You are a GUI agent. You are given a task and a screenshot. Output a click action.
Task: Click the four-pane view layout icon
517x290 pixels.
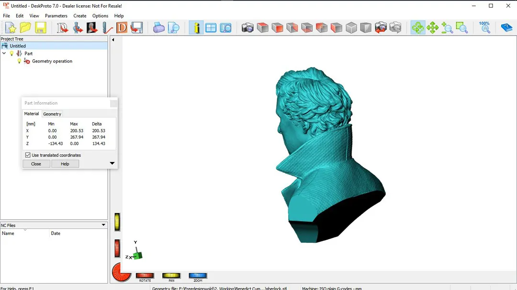tap(211, 28)
